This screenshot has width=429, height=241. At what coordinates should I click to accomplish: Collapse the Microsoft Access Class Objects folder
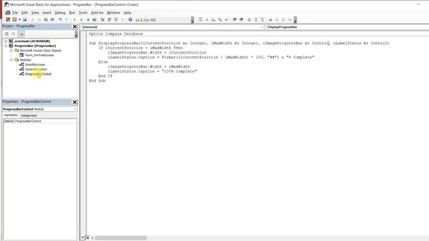click(x=11, y=51)
